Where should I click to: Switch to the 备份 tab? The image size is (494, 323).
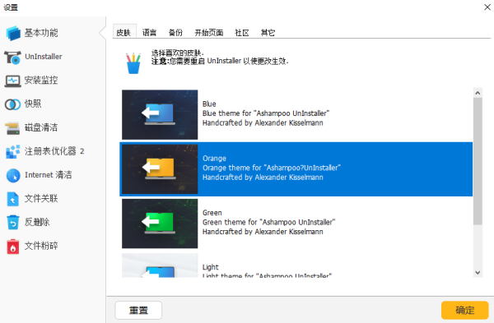click(175, 32)
